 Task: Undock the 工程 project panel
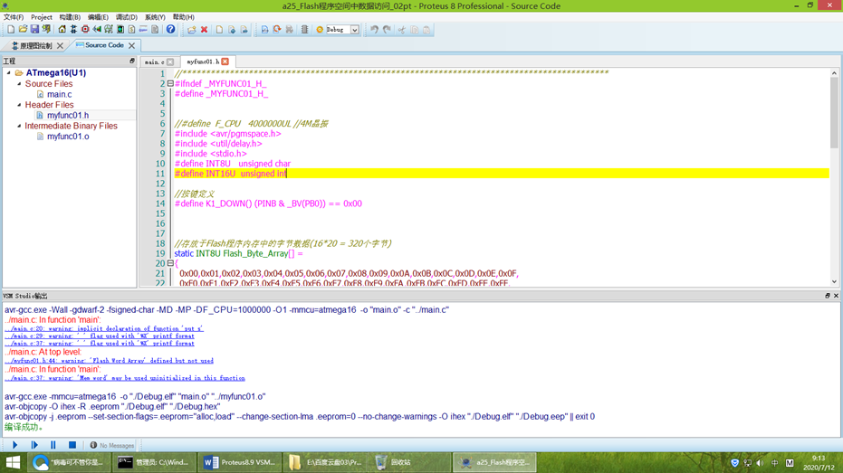tap(131, 61)
